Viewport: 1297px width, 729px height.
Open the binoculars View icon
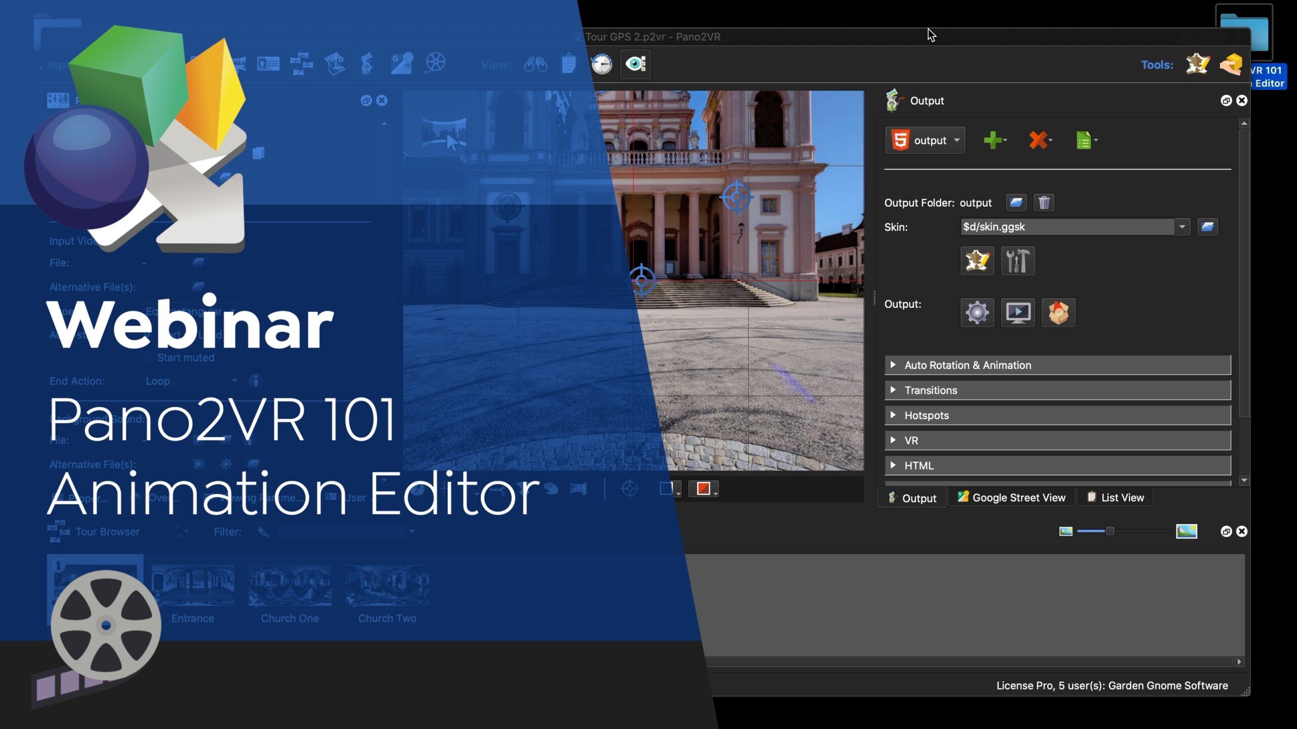[536, 64]
